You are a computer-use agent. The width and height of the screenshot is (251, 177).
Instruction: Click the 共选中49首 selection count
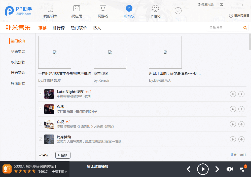pyautogui.click(x=238, y=155)
